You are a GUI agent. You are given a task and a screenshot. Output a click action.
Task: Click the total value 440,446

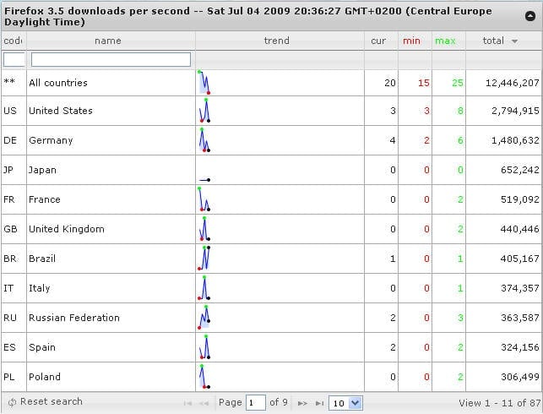click(520, 229)
